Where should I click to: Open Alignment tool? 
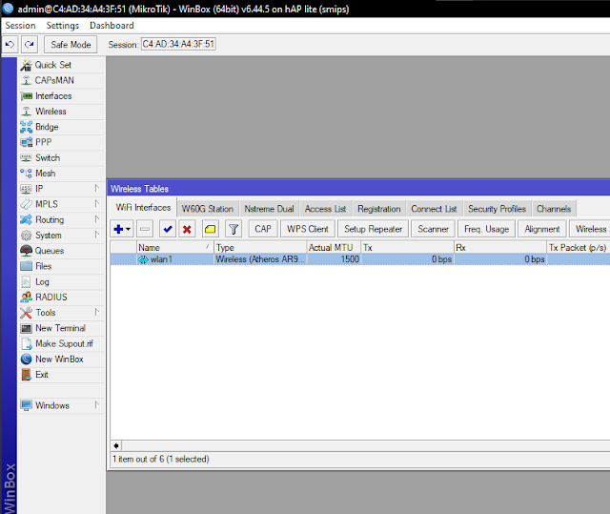[542, 229]
